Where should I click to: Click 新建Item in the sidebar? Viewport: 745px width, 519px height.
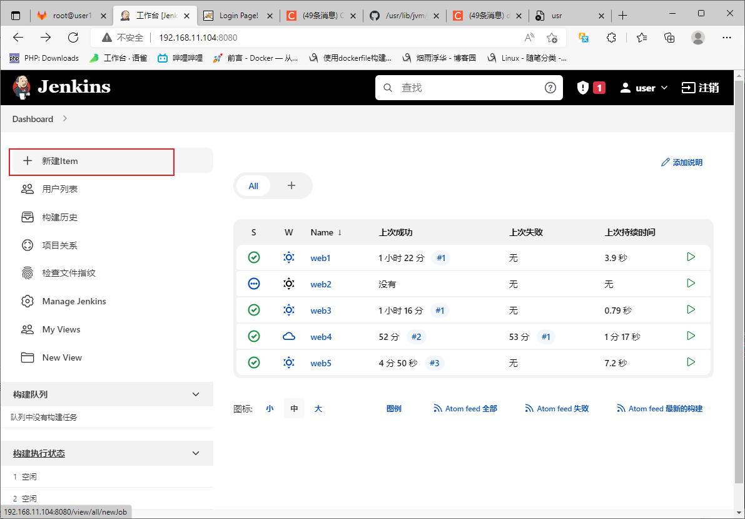111,161
